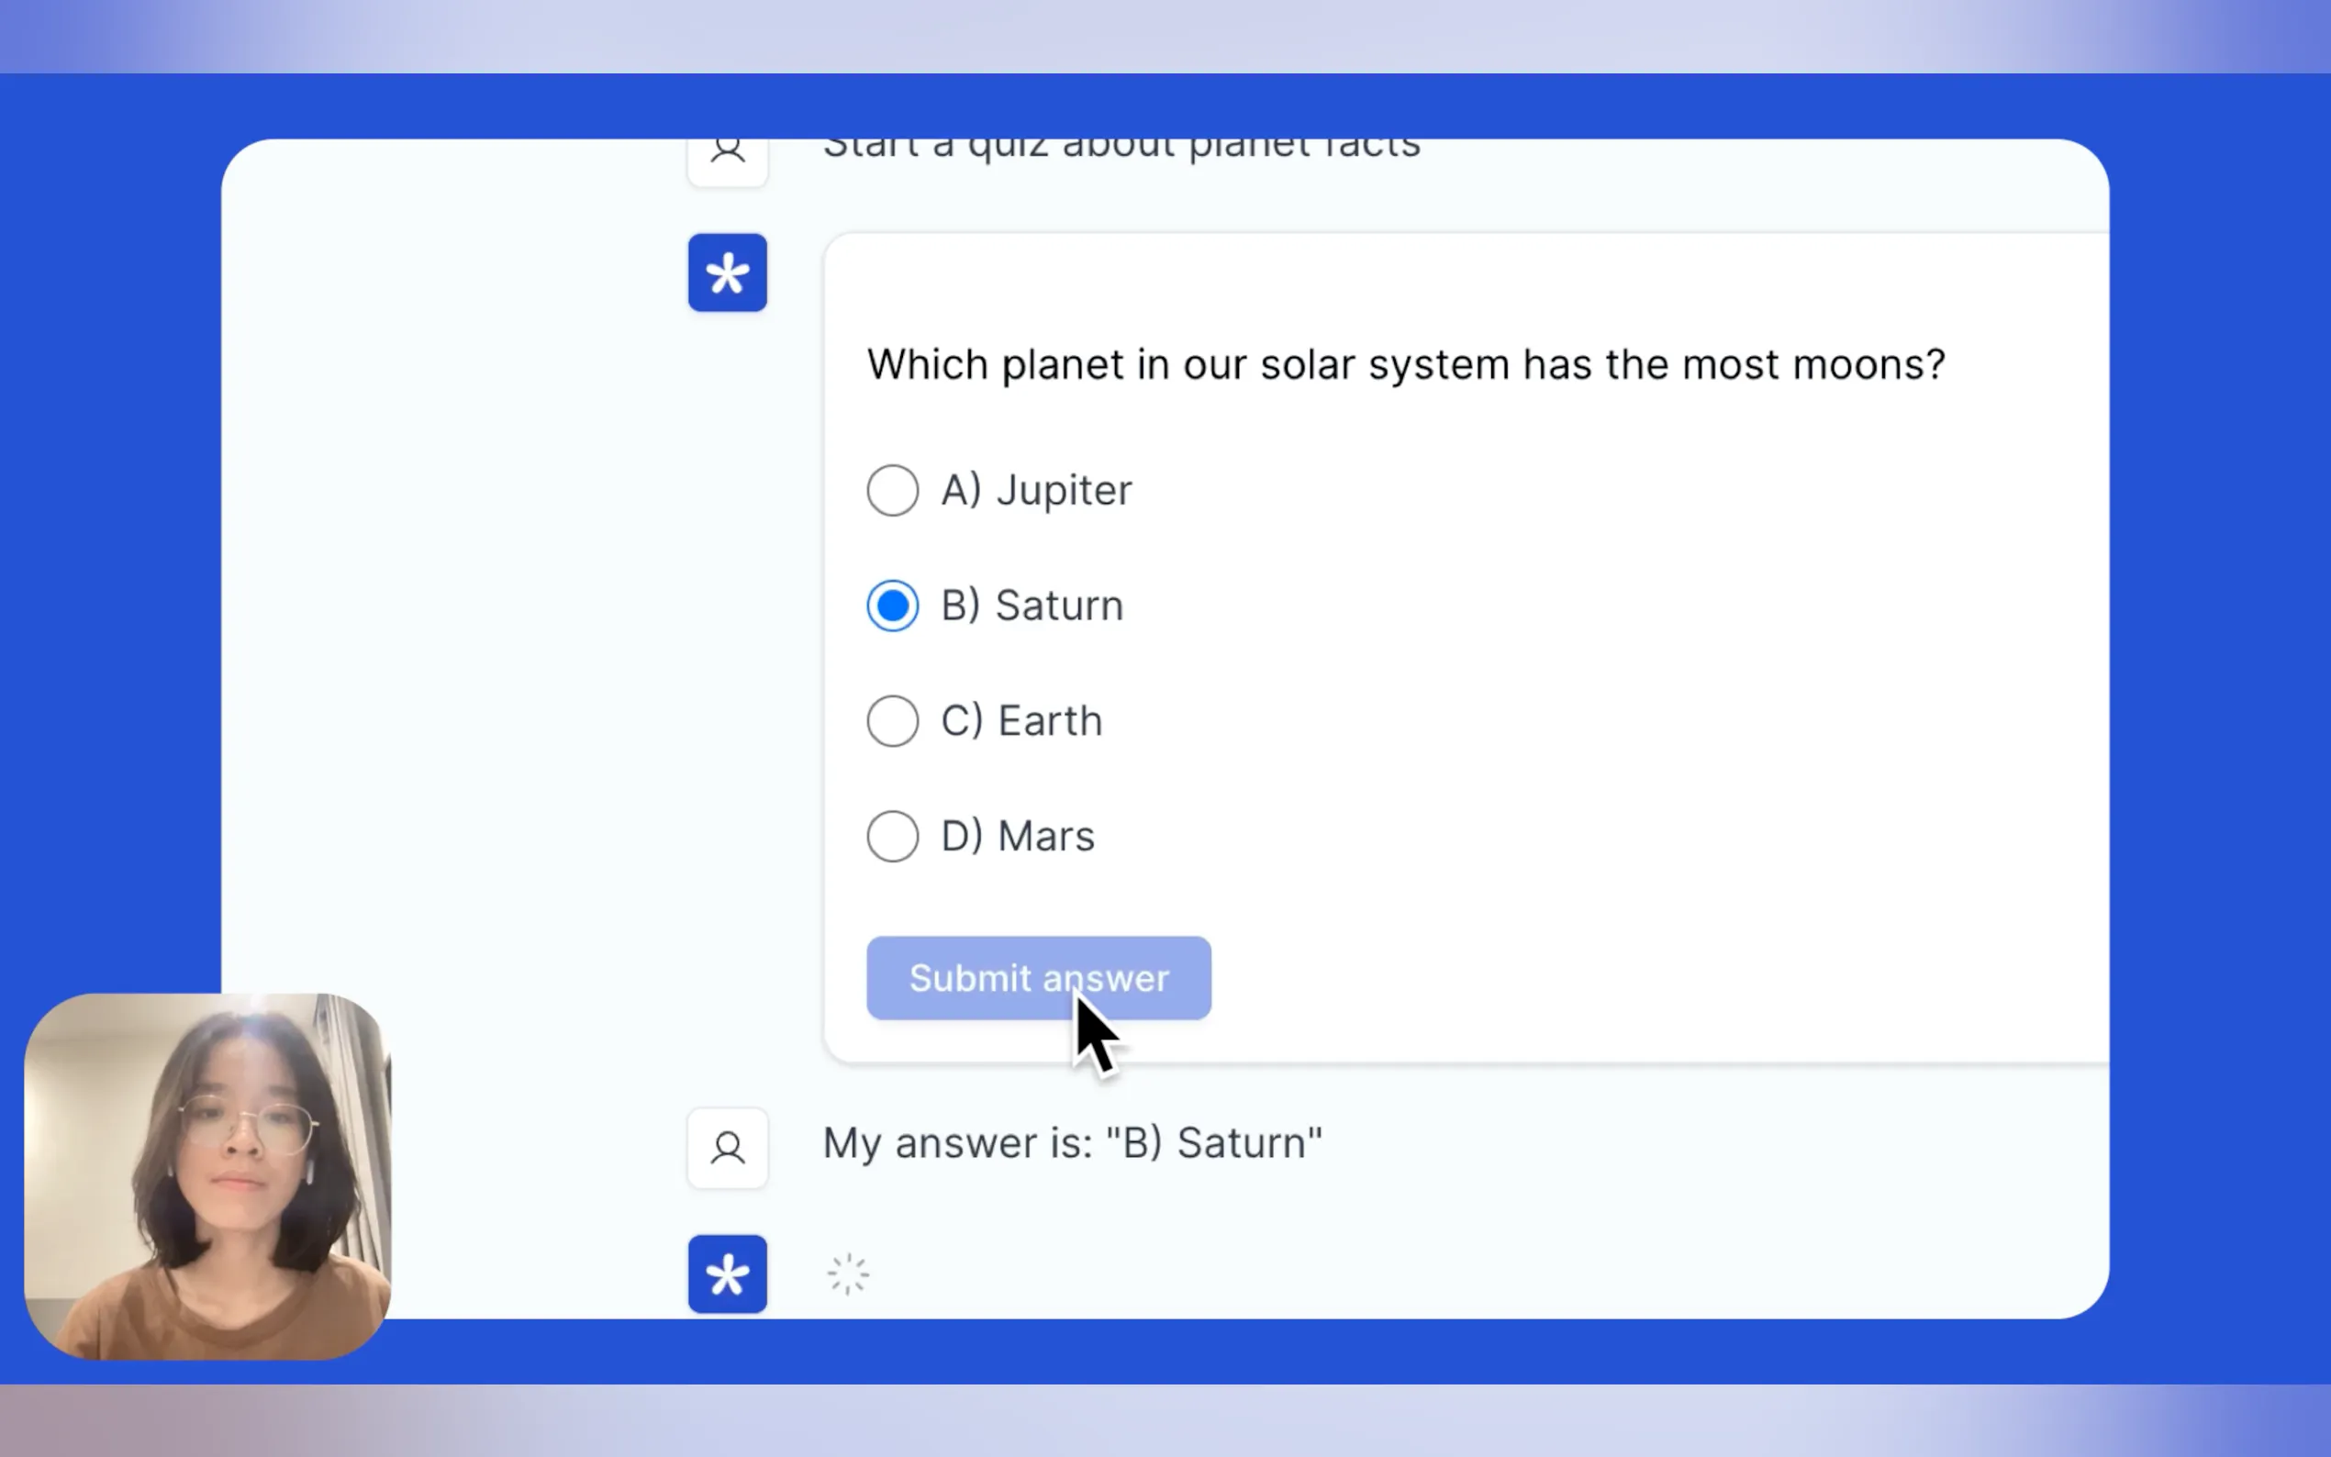Click the "D) Mars" option label
The width and height of the screenshot is (2331, 1457).
[1018, 837]
